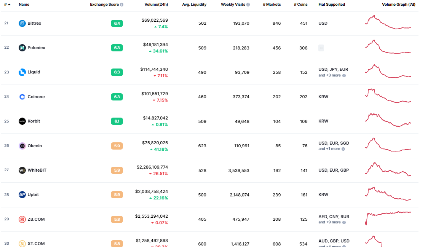Click Bittrex markets count 846
This screenshot has height=247, width=428.
point(276,23)
